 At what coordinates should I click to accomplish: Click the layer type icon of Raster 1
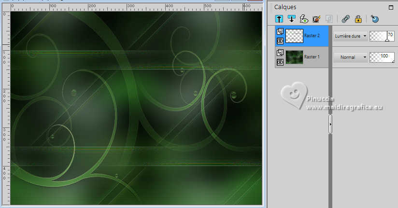[x=280, y=53]
